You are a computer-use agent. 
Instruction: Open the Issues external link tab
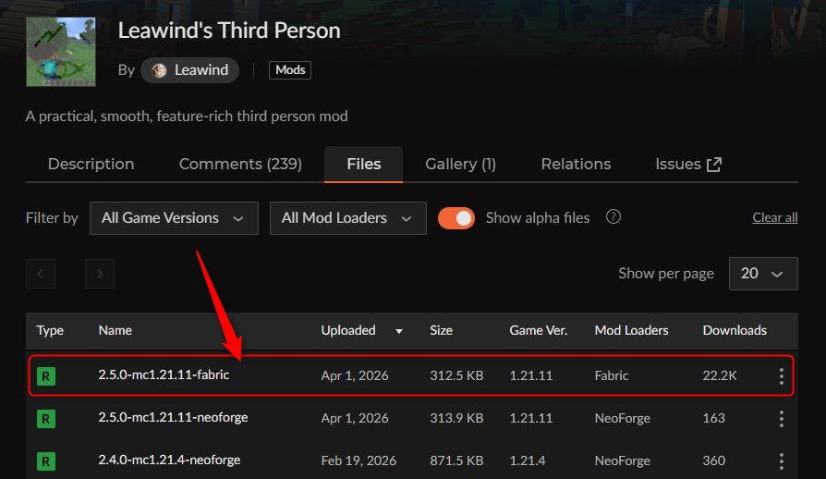688,164
